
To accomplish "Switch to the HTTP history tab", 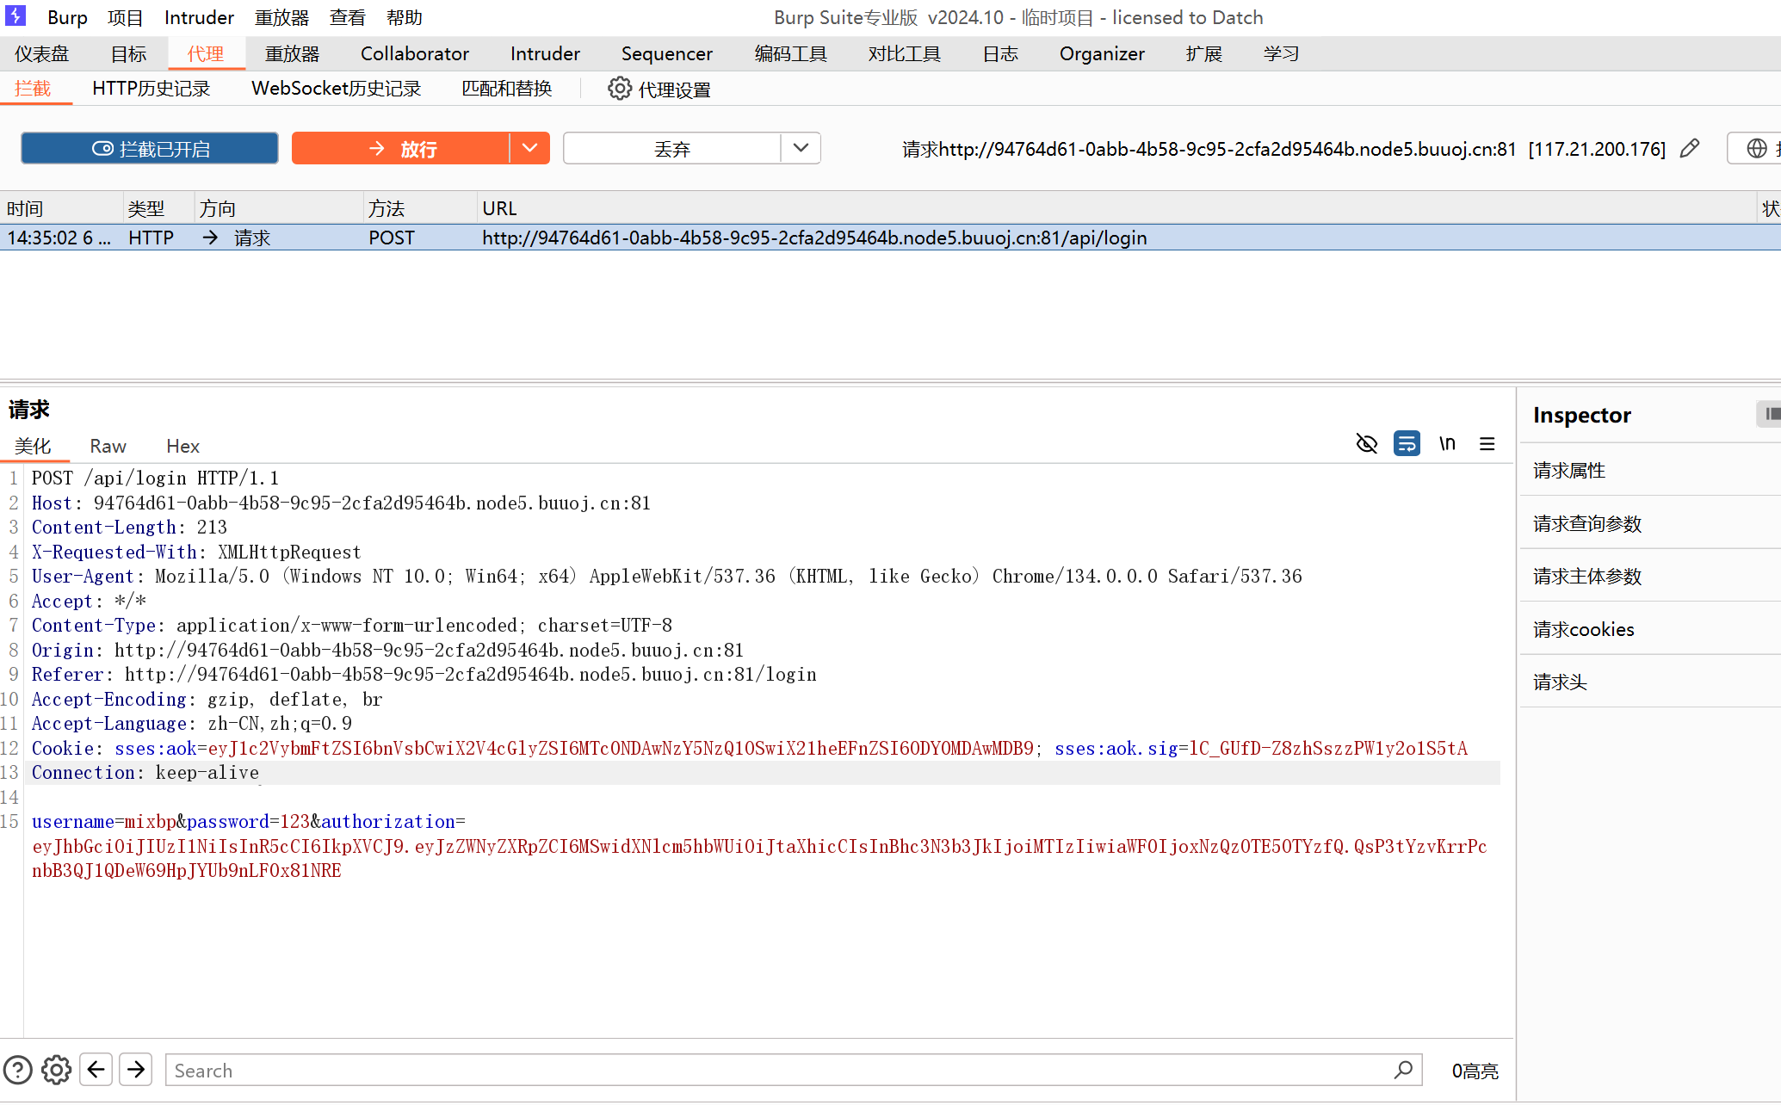I will coord(151,89).
